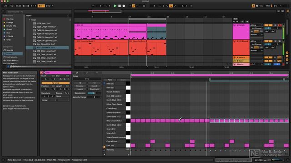Open 212 Kit output Master dropdown

[256, 34]
